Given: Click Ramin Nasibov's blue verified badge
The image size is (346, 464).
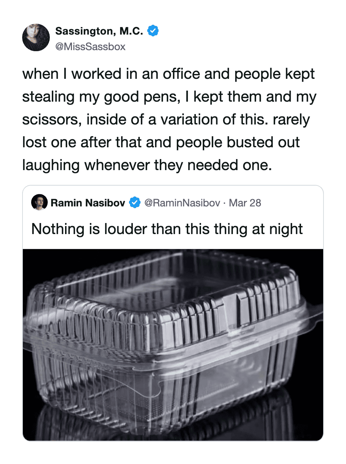Looking at the screenshot, I should pyautogui.click(x=135, y=203).
